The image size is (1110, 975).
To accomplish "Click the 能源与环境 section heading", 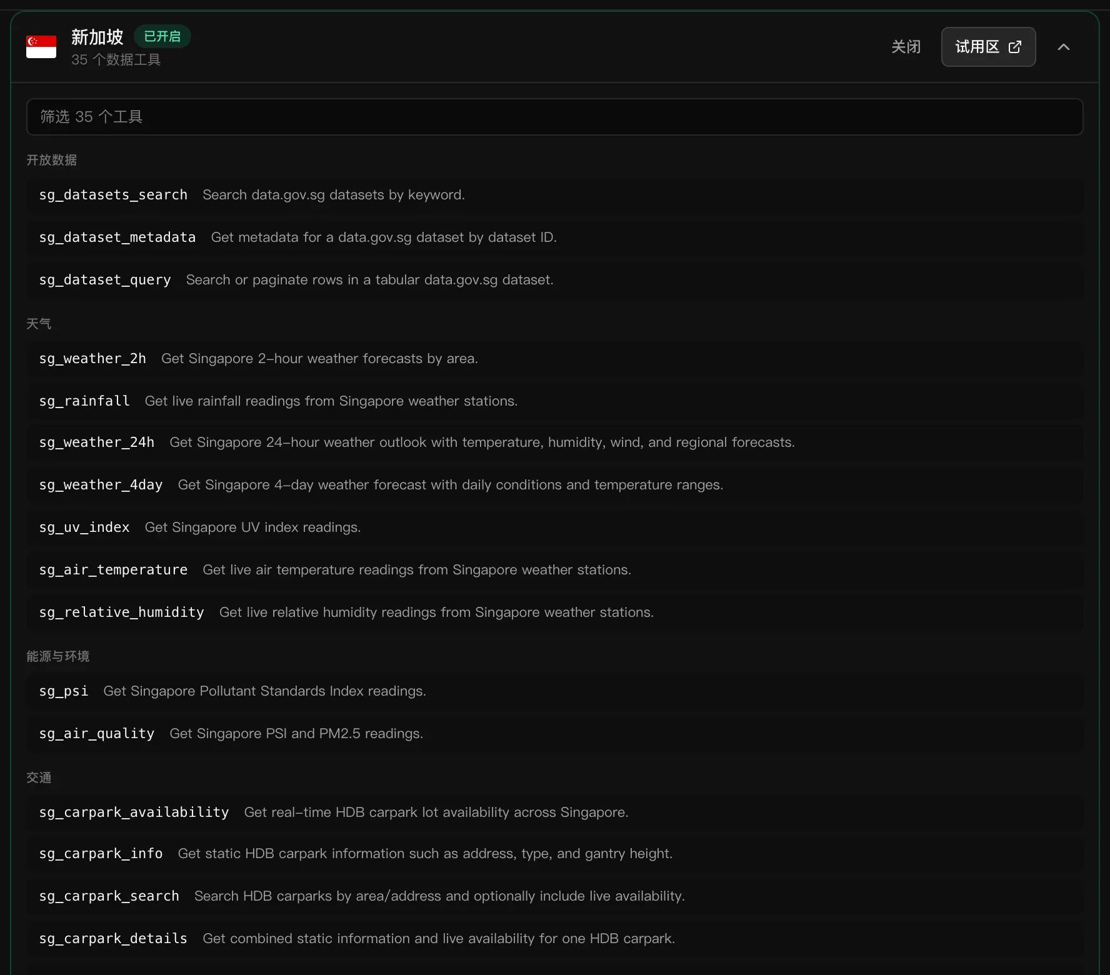I will pyautogui.click(x=58, y=656).
